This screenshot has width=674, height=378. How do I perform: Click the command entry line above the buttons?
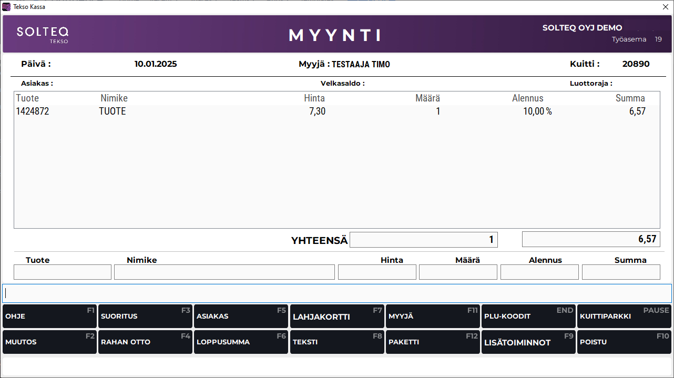tap(336, 293)
